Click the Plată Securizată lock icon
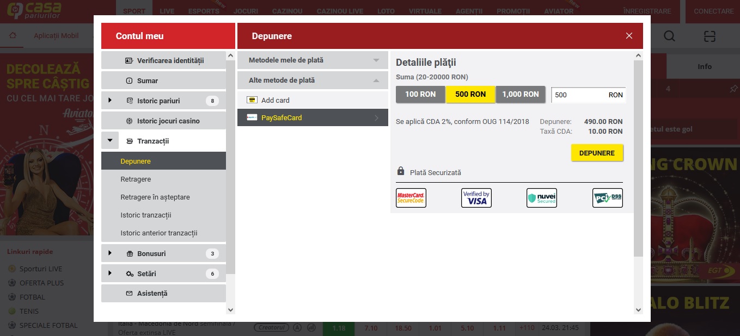 (x=401, y=171)
